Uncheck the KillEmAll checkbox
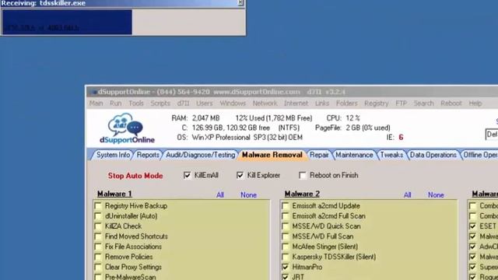The width and height of the screenshot is (498, 280). pos(187,175)
